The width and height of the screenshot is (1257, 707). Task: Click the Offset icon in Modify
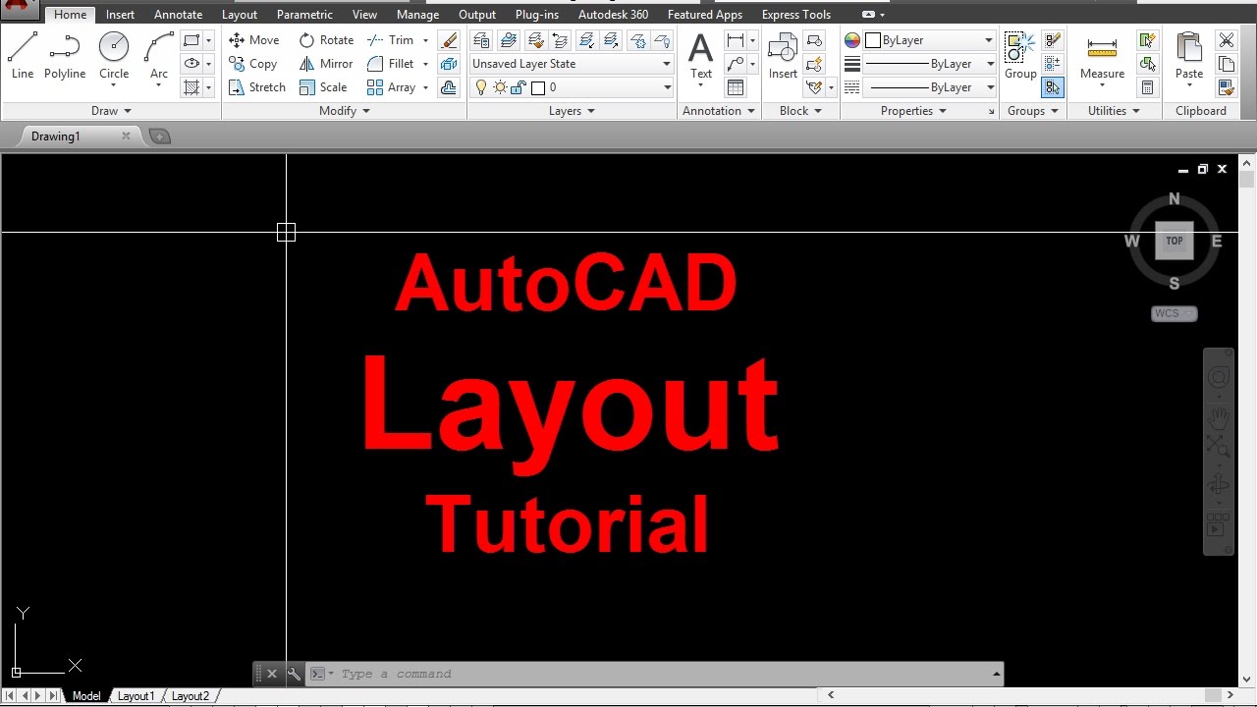click(450, 87)
